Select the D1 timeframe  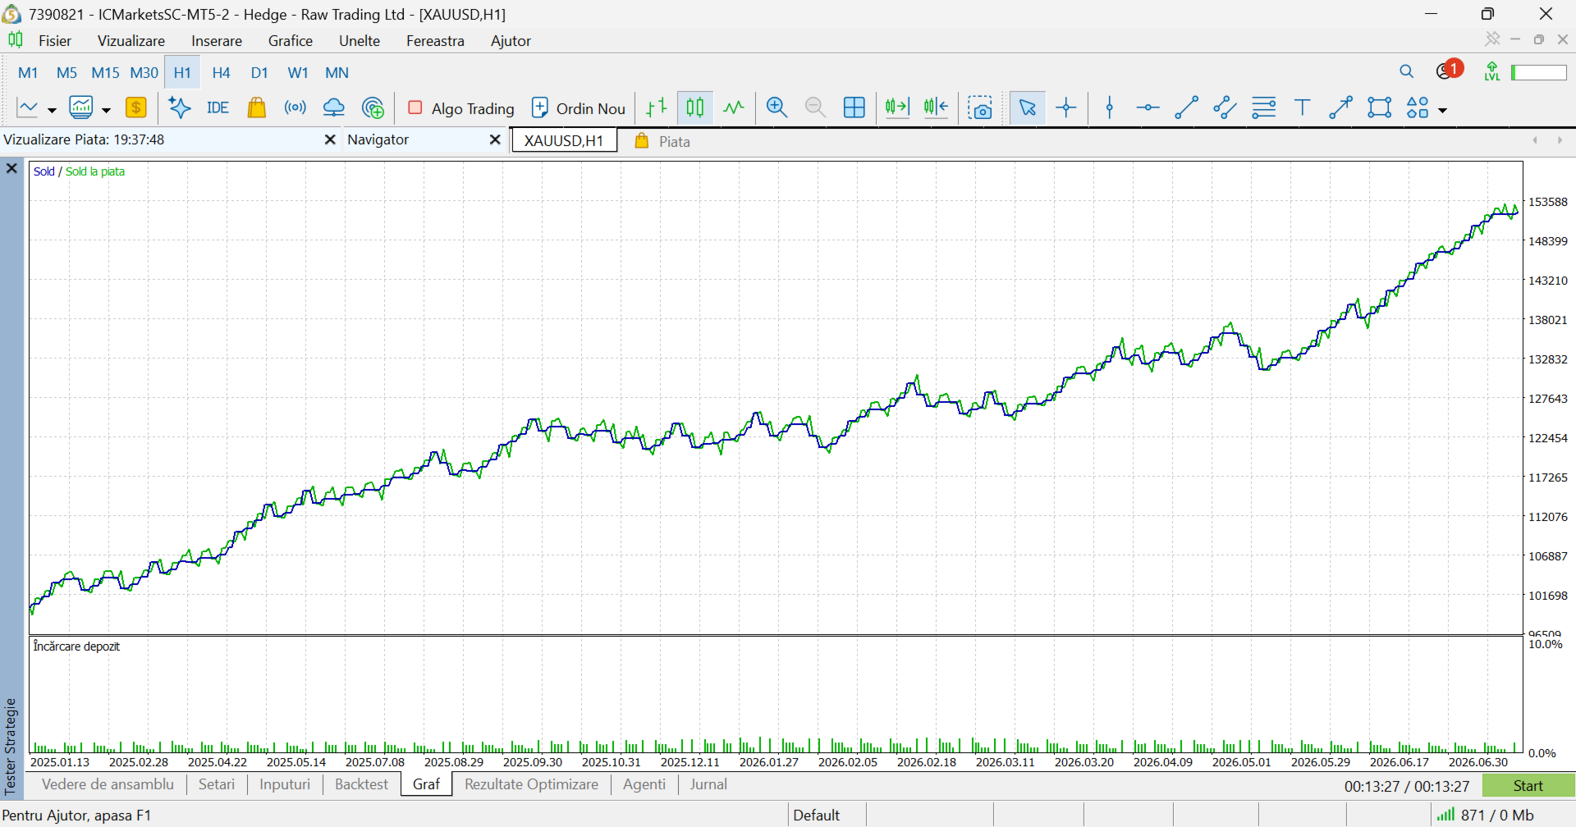click(x=259, y=72)
